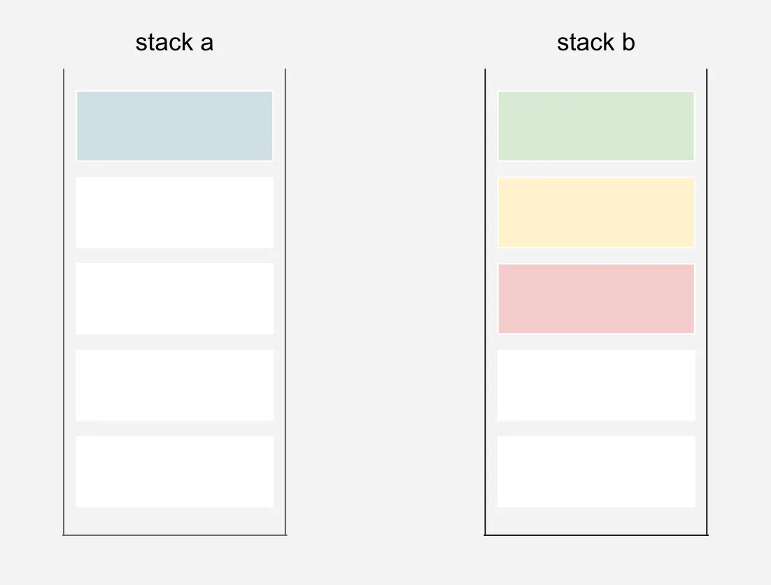Click the left wall line of stack a
Screen dimensions: 771x585
point(64,301)
